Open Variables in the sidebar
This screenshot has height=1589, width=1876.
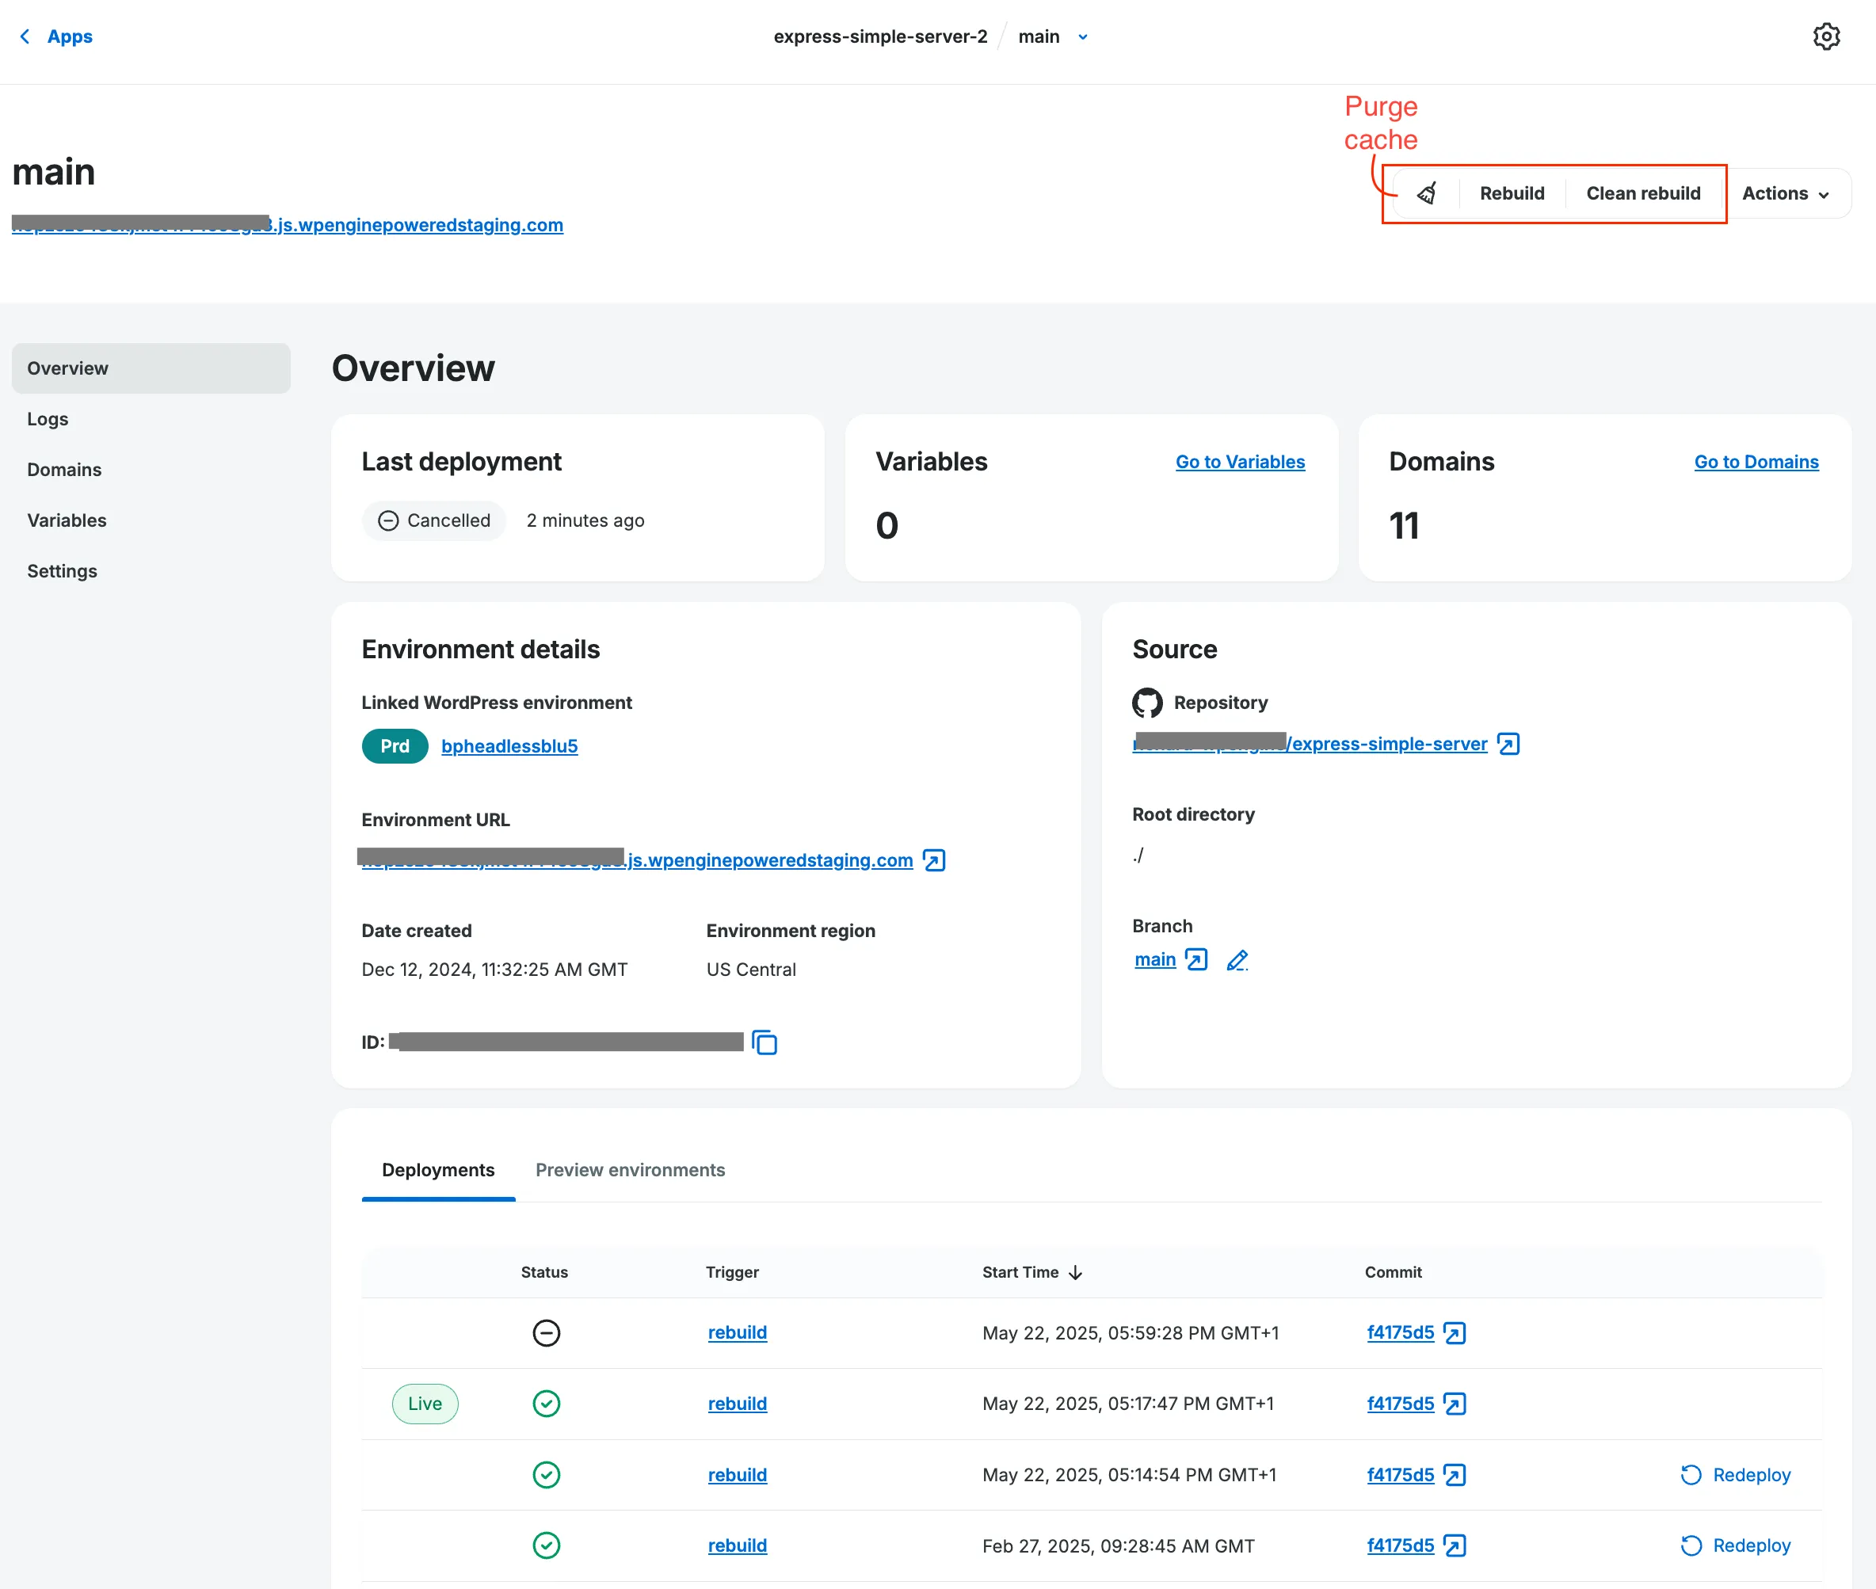(67, 520)
